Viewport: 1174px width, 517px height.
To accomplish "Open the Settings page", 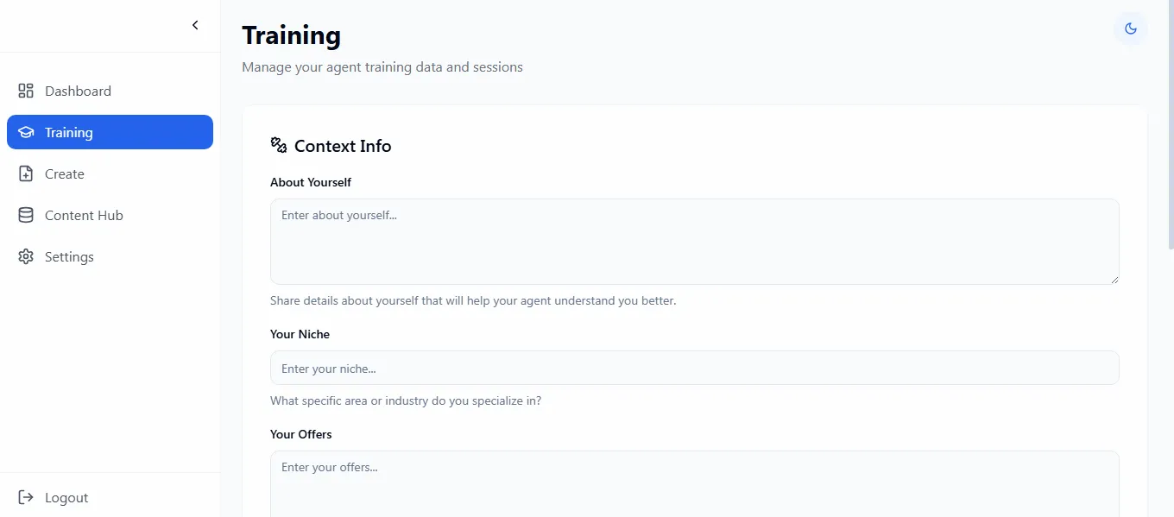I will [69, 256].
